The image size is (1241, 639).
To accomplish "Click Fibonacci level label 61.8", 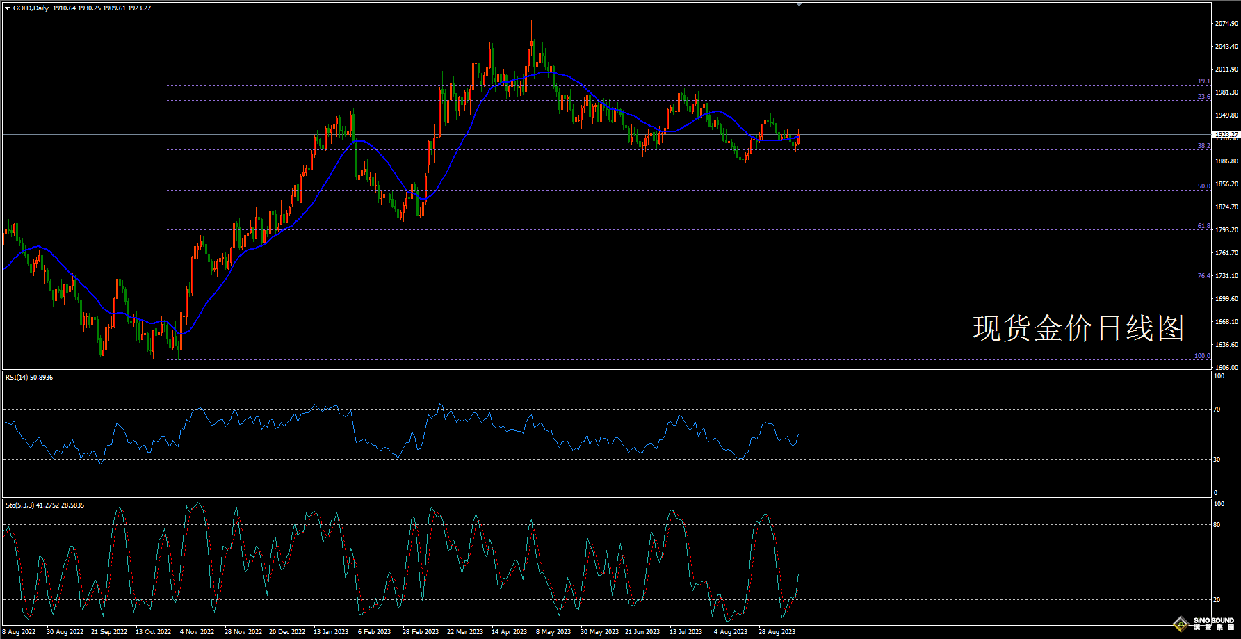I will [1203, 226].
